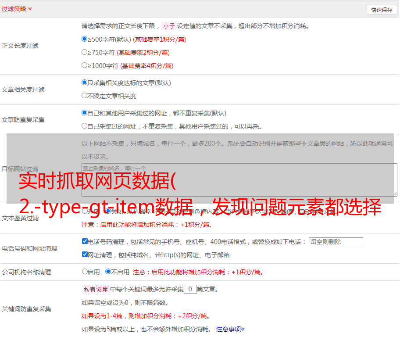Select the ≥750字符 length option
The image size is (400, 337).
point(84,52)
